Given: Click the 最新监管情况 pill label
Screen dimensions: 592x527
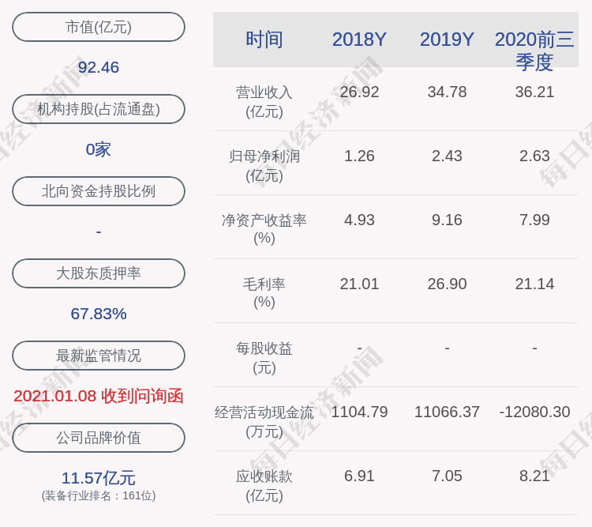Looking at the screenshot, I should (x=99, y=356).
